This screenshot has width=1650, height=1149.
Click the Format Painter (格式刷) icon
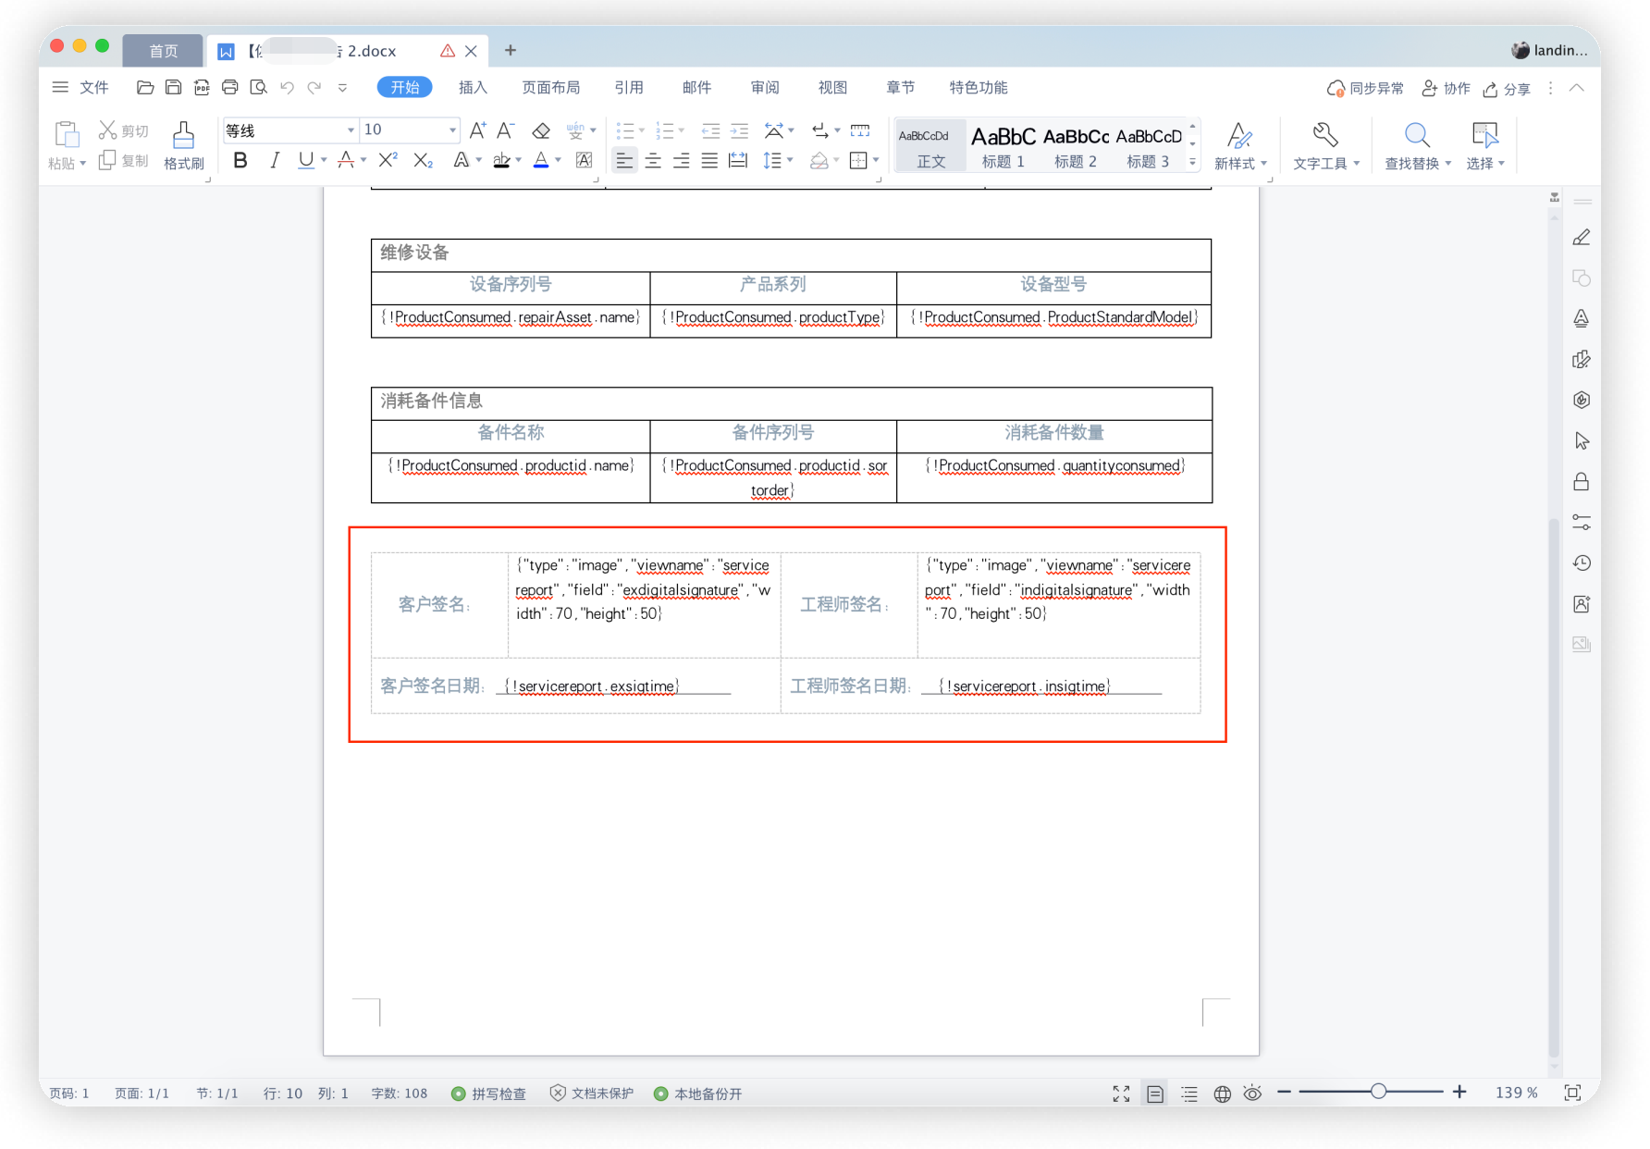click(x=183, y=145)
